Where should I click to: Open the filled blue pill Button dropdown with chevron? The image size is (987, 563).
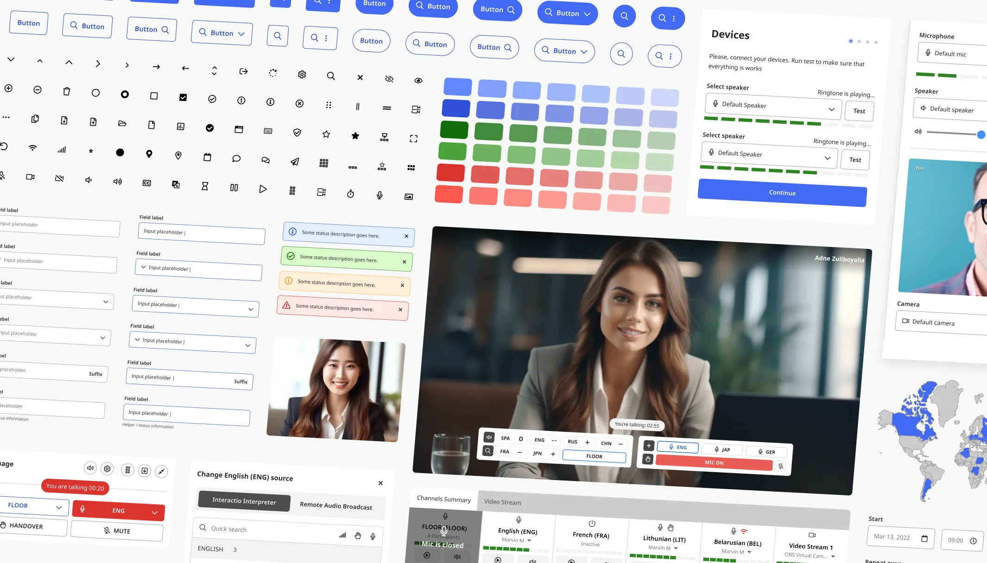point(567,13)
